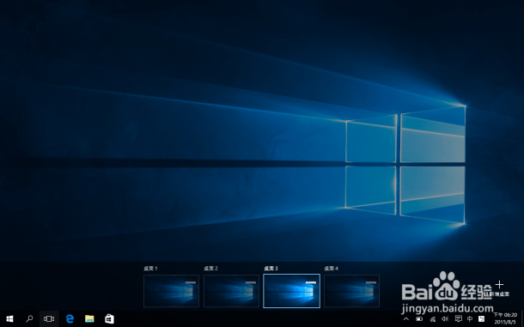Switch to virtual desktop 1 thumbnail

pyautogui.click(x=171, y=291)
